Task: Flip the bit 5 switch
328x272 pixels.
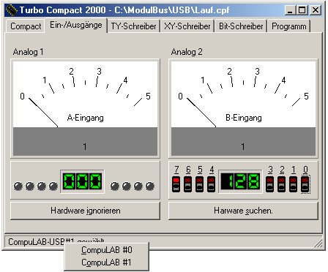Action: (199, 184)
